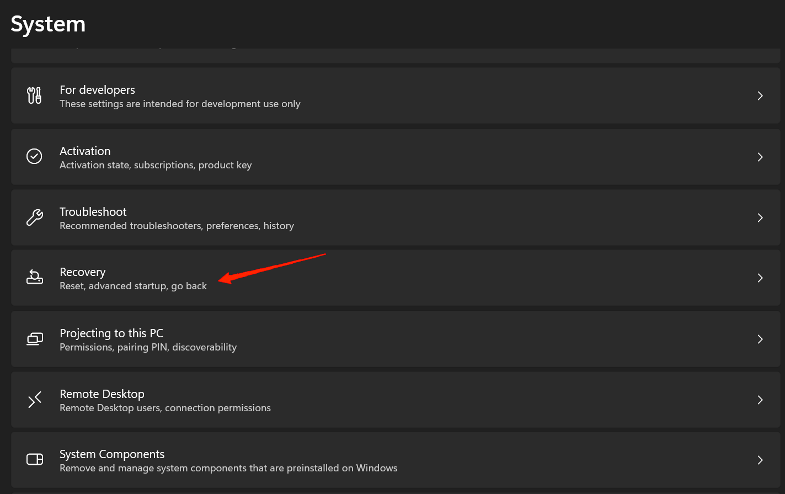Click the Recovery drive icon

click(x=34, y=278)
